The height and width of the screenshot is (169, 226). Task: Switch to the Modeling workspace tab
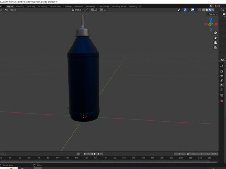pyautogui.click(x=20, y=6)
